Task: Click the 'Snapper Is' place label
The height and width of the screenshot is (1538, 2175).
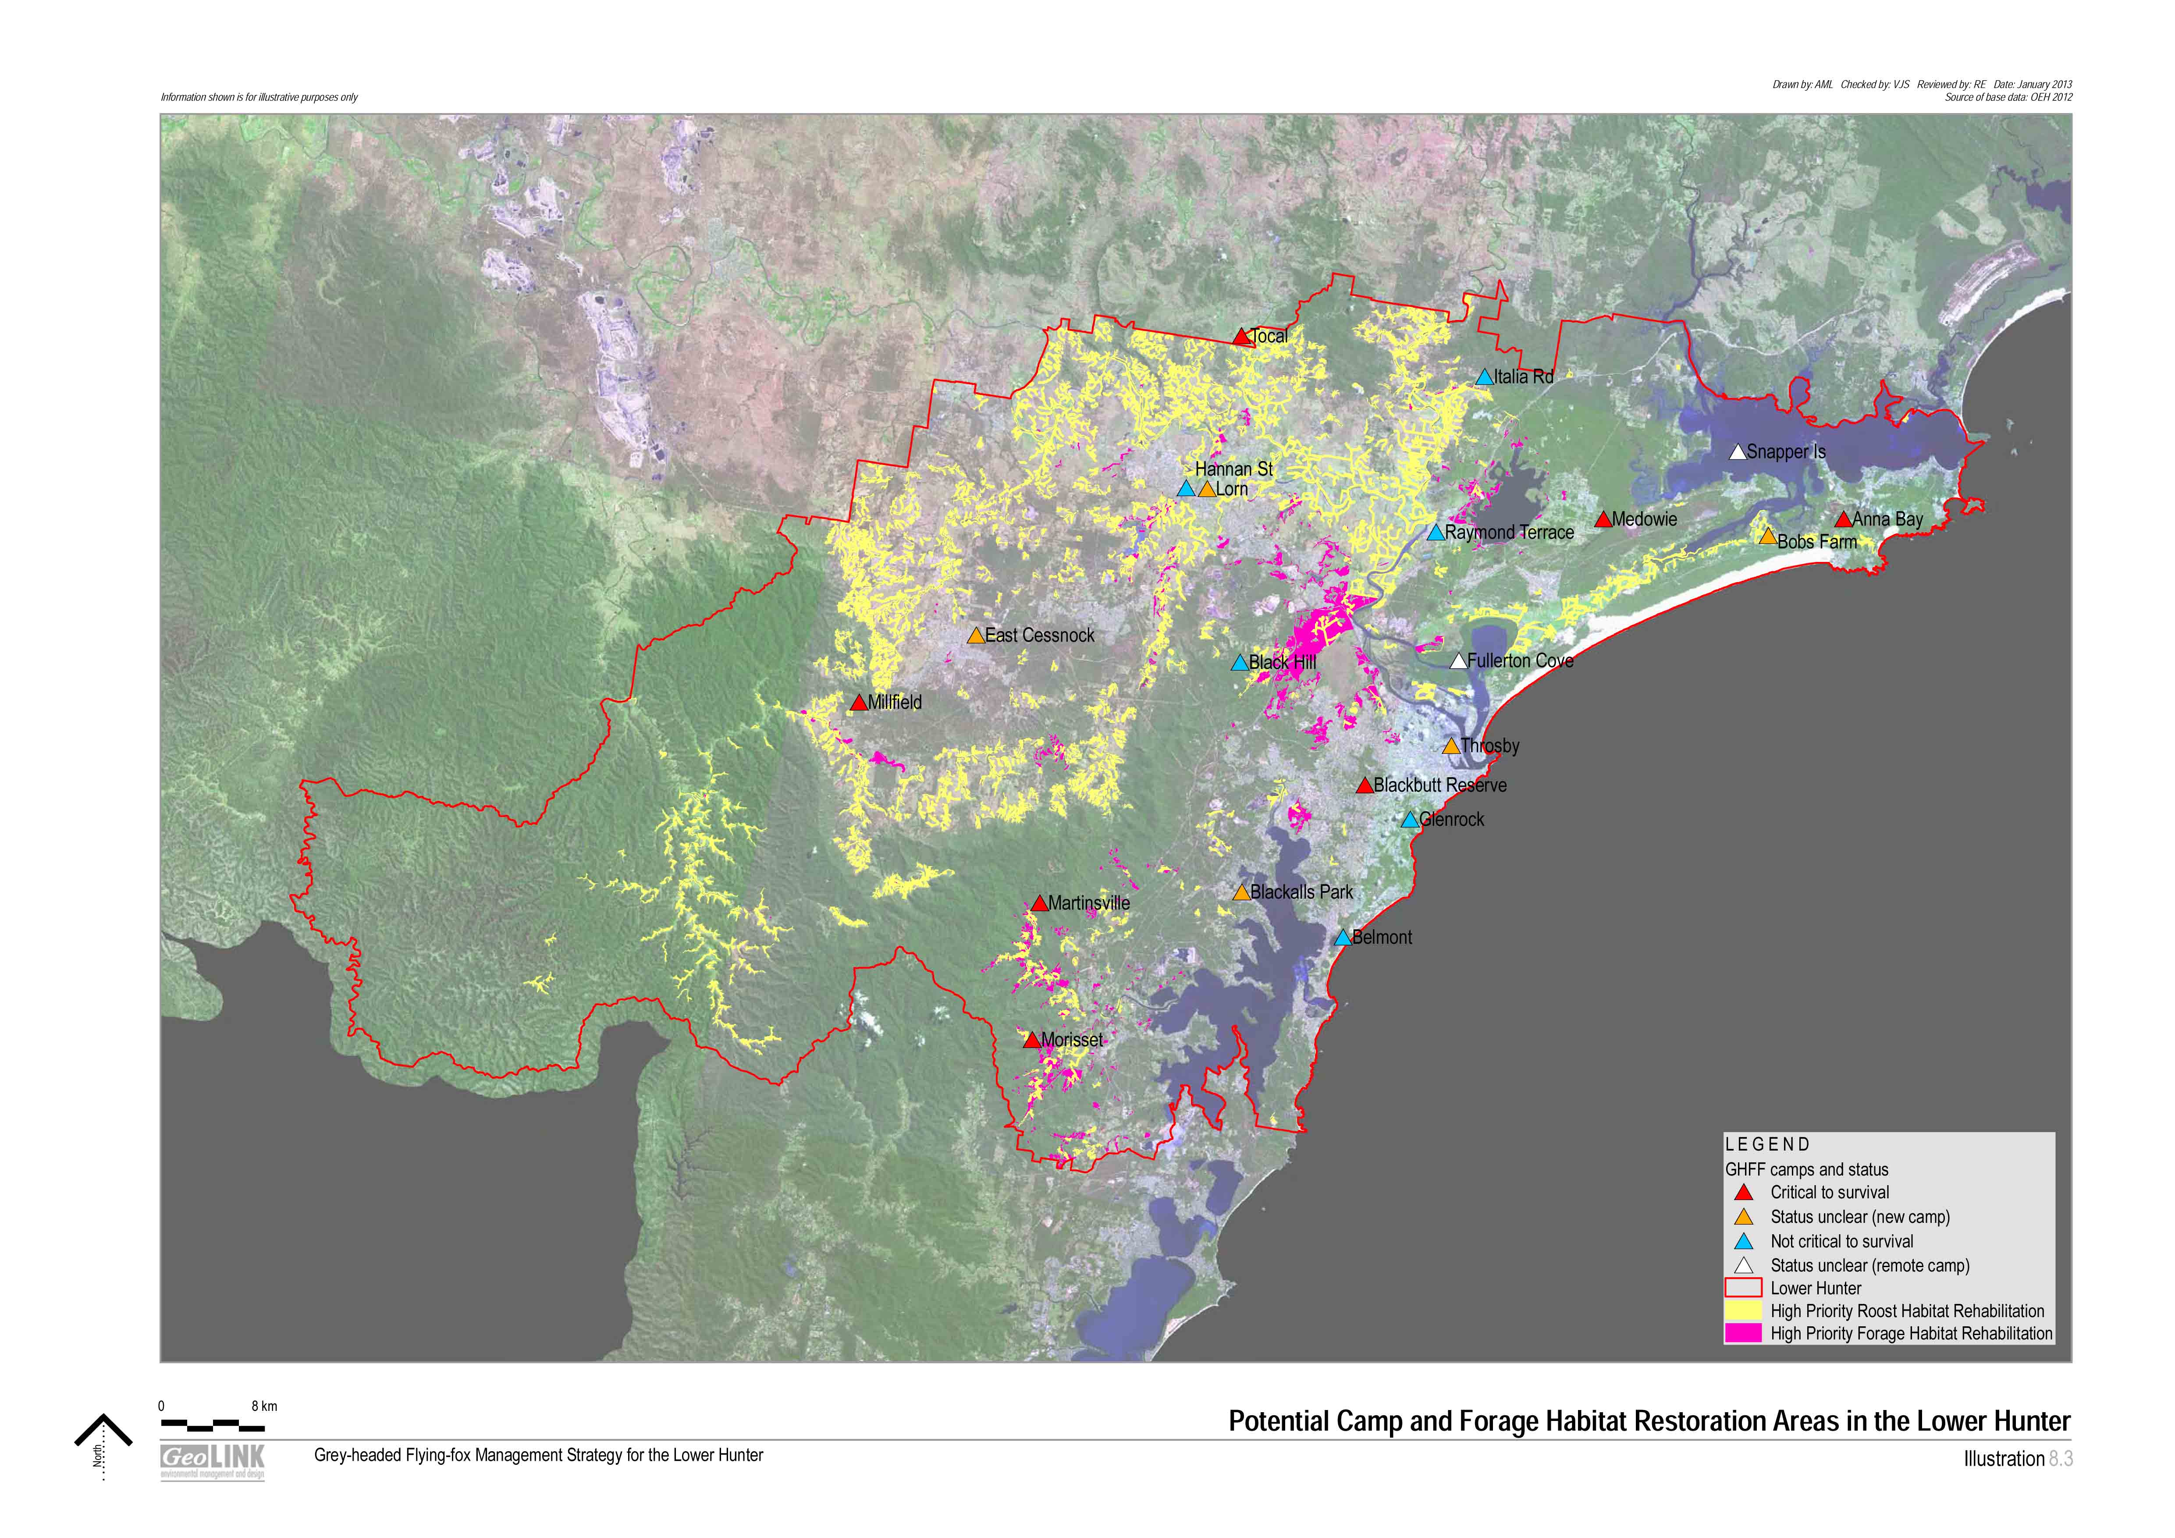Action: click(x=1786, y=452)
